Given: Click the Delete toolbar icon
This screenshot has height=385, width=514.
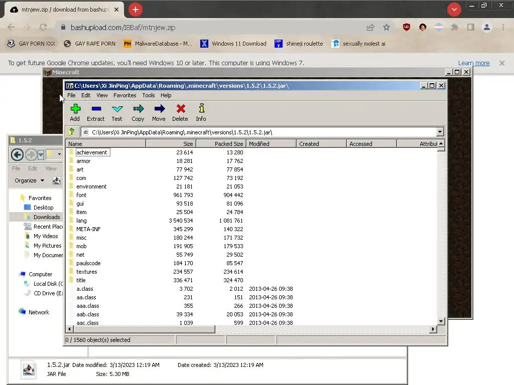Looking at the screenshot, I should tap(180, 113).
